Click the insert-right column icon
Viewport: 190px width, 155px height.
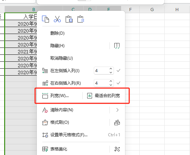[45, 83]
